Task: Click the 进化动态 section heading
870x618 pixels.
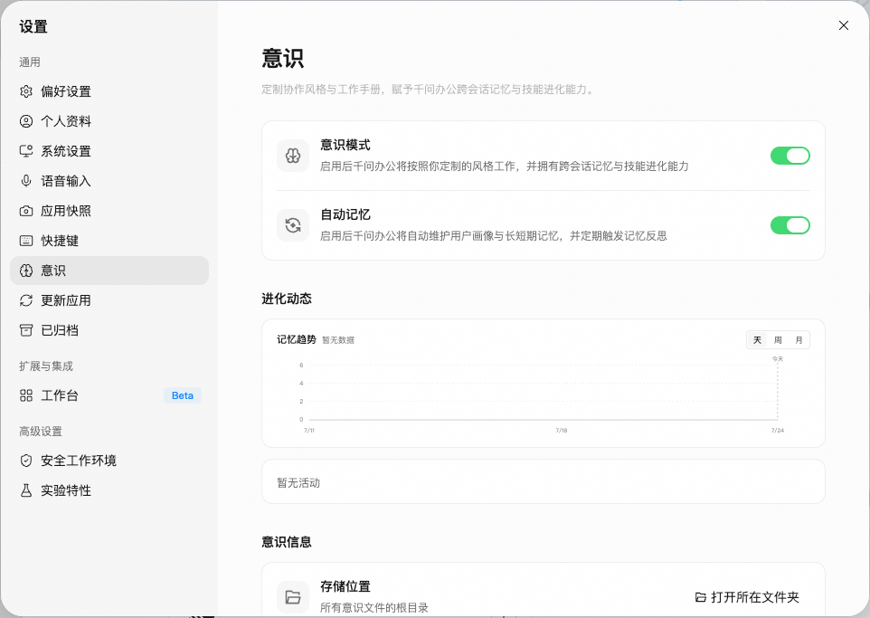Action: click(287, 299)
